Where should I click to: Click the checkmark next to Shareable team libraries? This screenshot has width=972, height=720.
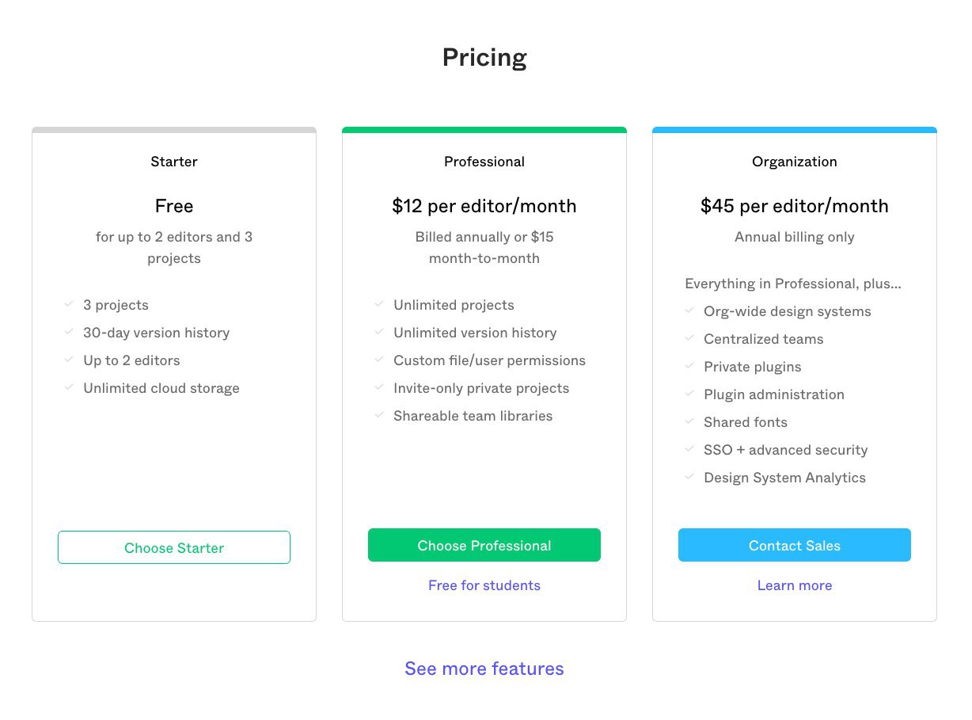click(379, 415)
